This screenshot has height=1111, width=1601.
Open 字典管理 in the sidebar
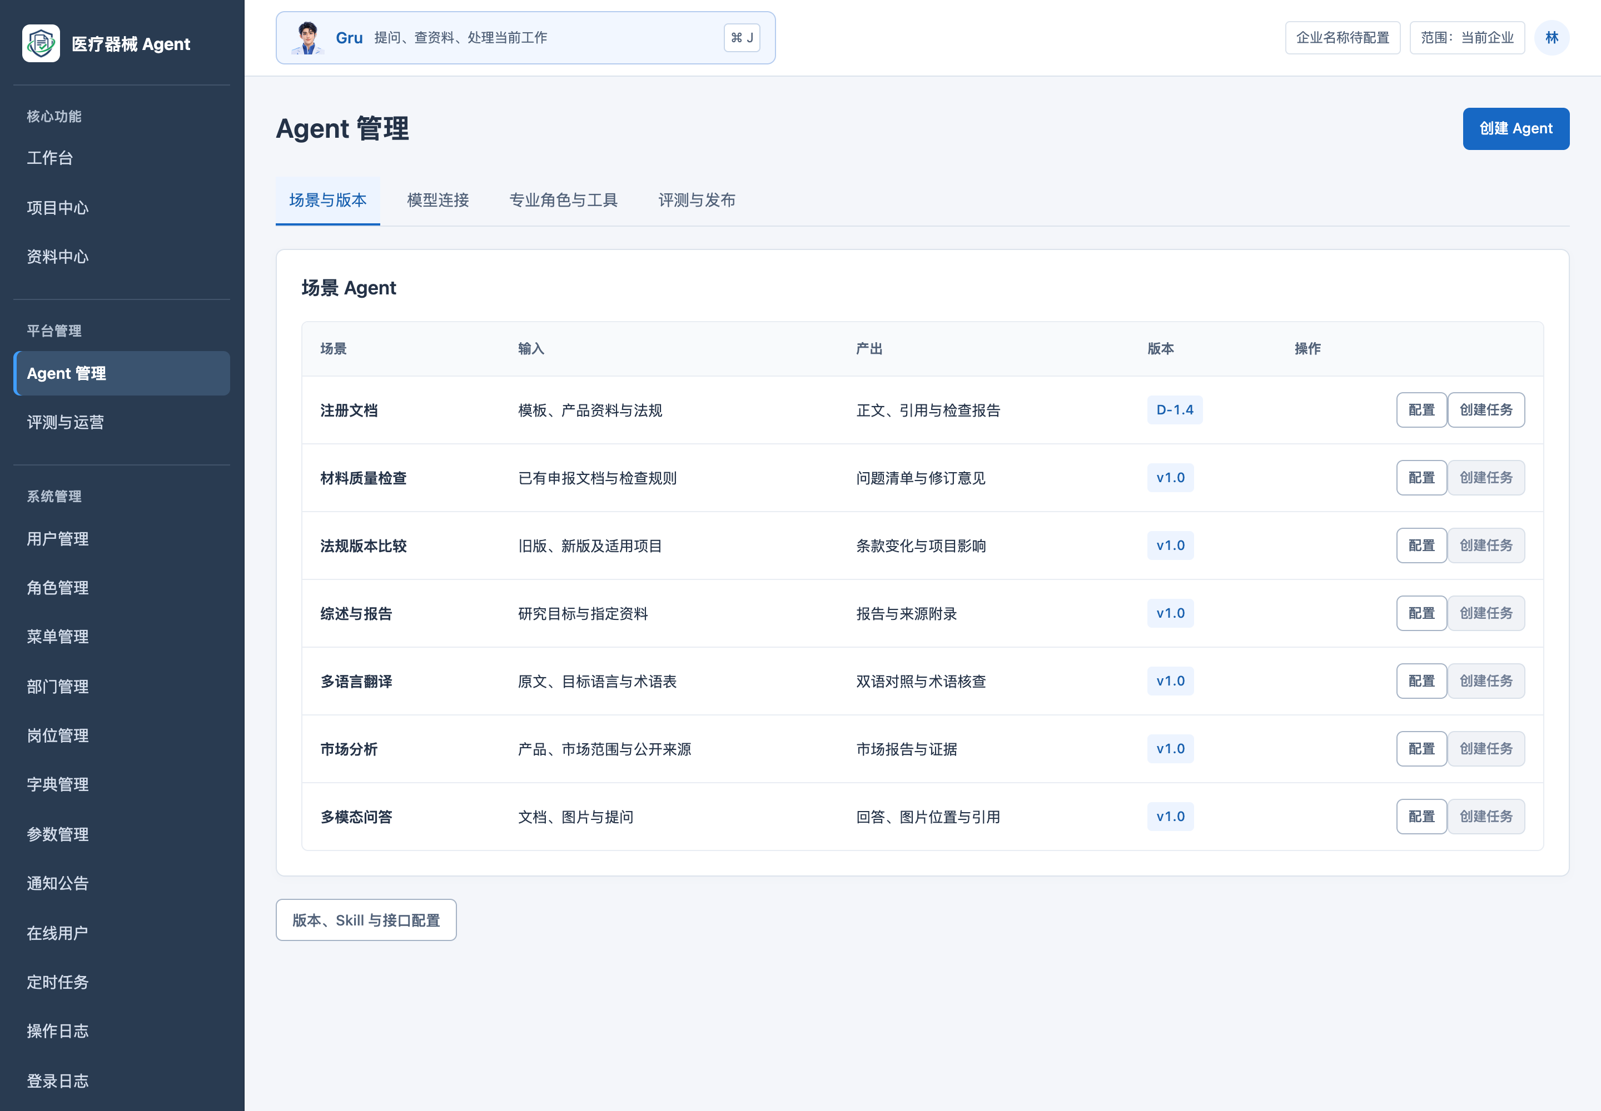(121, 784)
